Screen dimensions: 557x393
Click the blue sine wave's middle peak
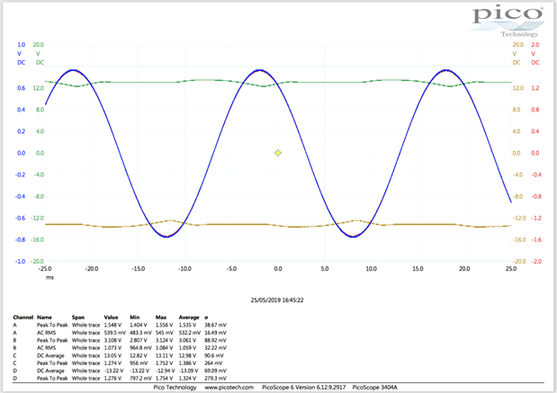tap(259, 69)
